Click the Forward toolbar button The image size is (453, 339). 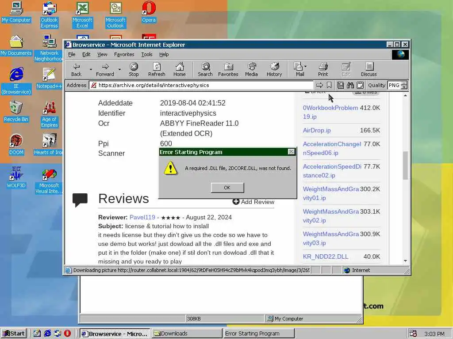click(x=105, y=69)
